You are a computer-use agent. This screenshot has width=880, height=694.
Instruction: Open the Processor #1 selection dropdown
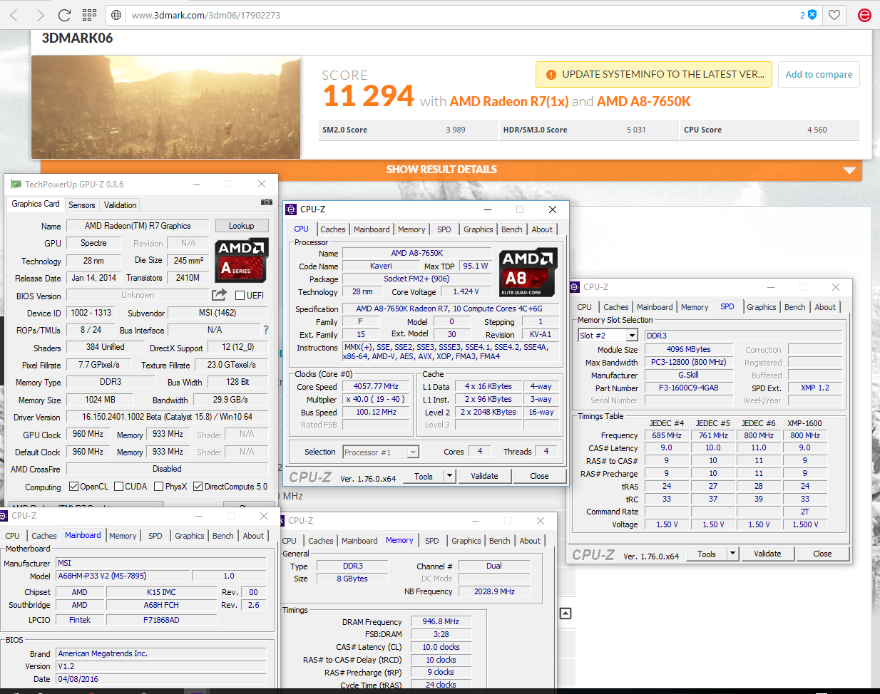(x=412, y=452)
